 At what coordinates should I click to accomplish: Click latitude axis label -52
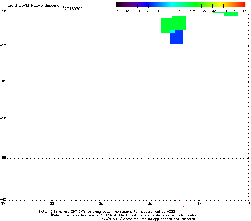3,45
